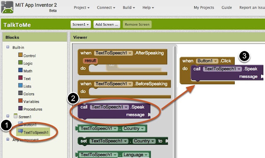Open the Control drawer label
This screenshot has height=158, width=265.
tap(29, 56)
